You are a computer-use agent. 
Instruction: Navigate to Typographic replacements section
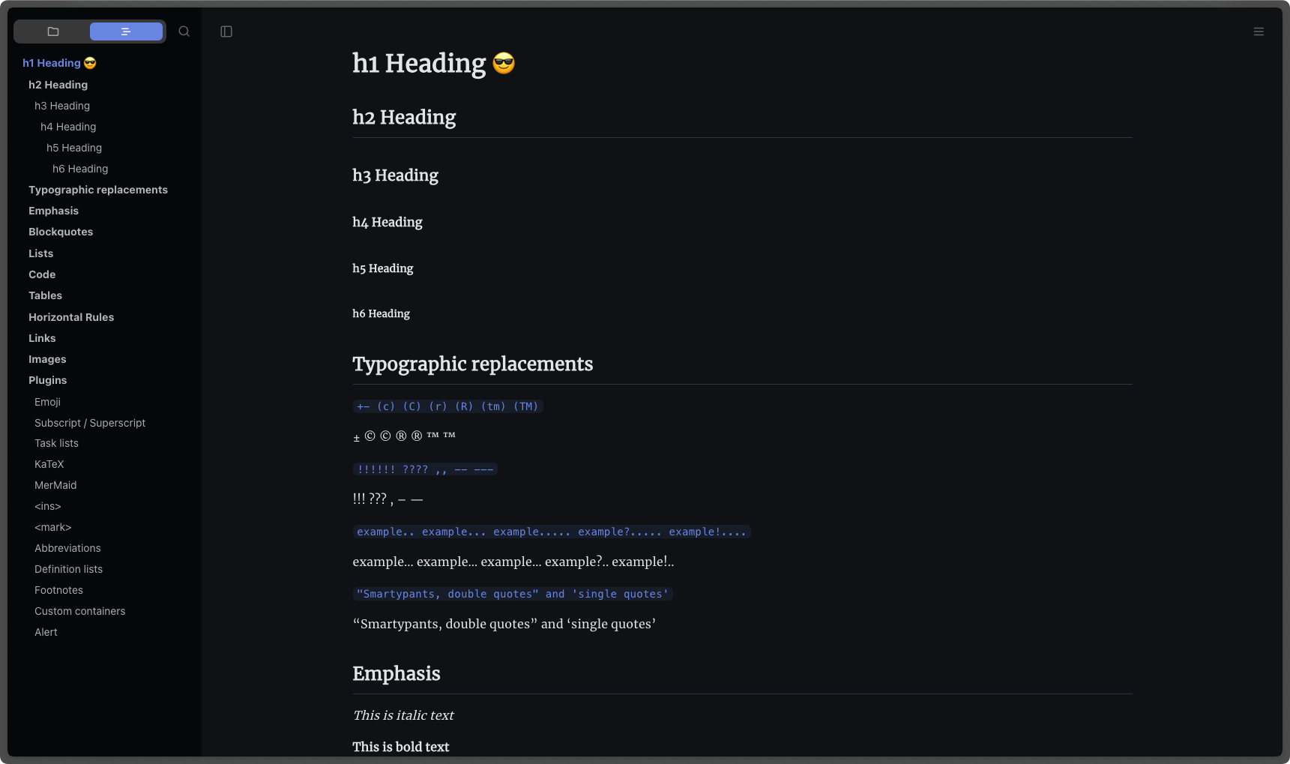pos(98,190)
